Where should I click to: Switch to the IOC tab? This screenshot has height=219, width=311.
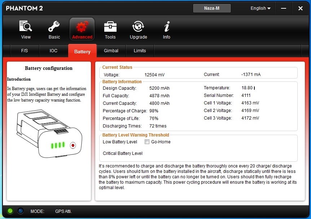coord(53,51)
